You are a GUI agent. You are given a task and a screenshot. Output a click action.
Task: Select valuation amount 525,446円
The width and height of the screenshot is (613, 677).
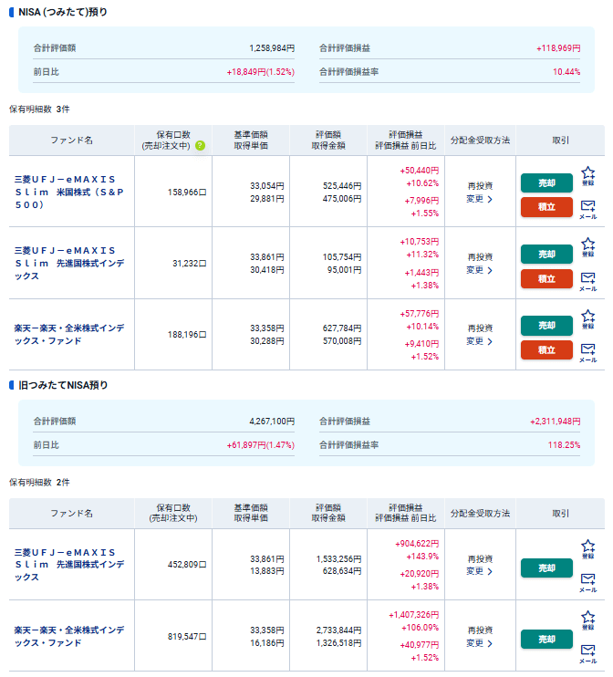point(342,186)
